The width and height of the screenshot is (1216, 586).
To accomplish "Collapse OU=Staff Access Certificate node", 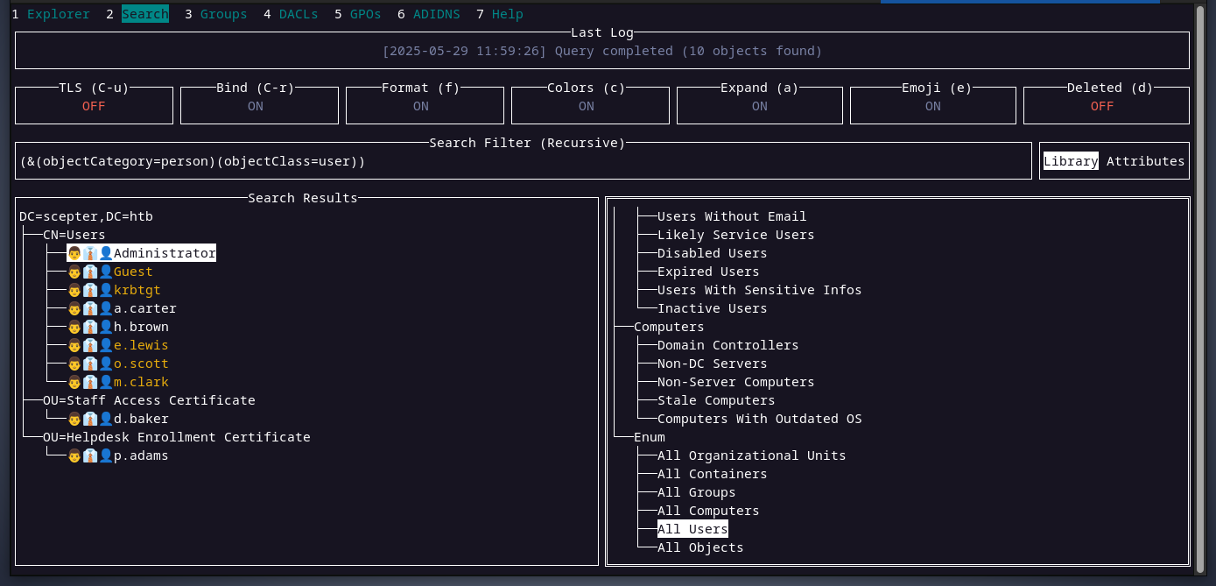I will (149, 399).
